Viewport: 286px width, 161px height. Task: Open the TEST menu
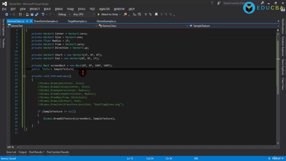92,9
